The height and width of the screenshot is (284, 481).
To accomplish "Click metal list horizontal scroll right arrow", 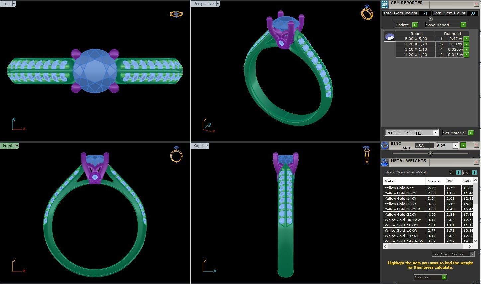I will pos(470,246).
